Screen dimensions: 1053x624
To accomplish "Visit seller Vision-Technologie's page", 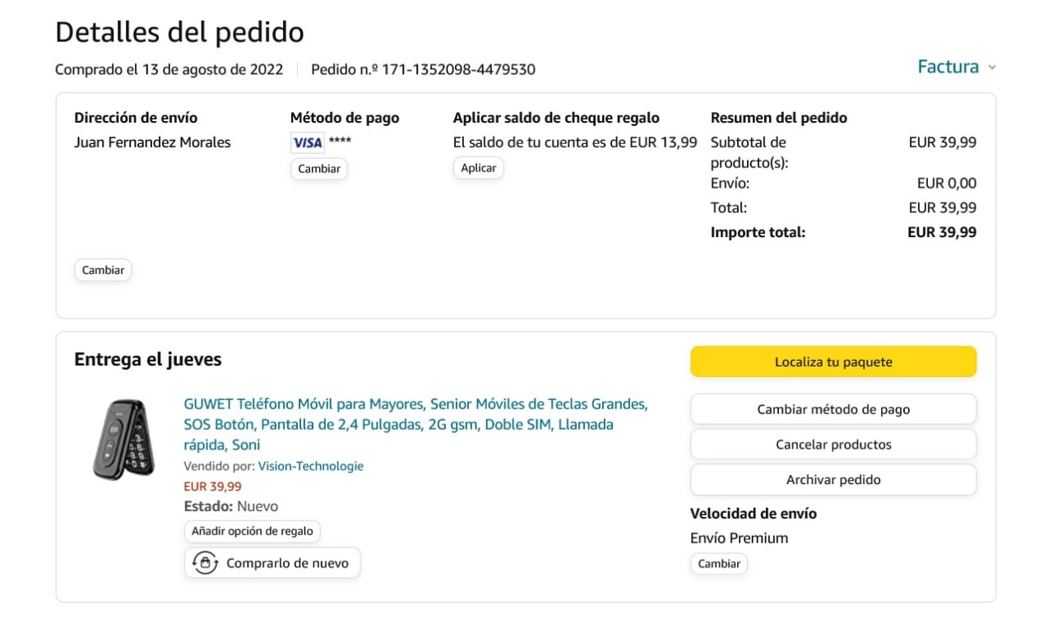I will (310, 466).
